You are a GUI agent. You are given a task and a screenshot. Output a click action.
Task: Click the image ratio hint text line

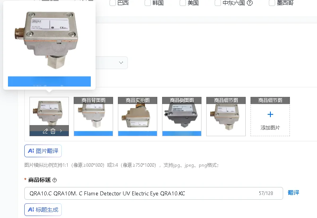pos(121,165)
